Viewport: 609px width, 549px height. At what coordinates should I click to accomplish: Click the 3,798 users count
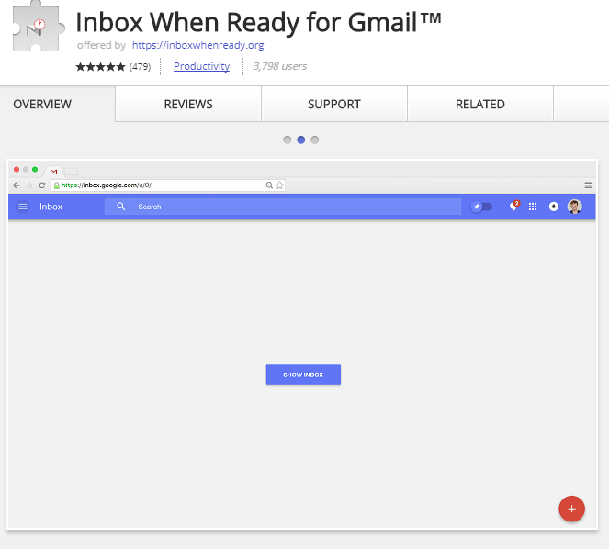point(279,66)
